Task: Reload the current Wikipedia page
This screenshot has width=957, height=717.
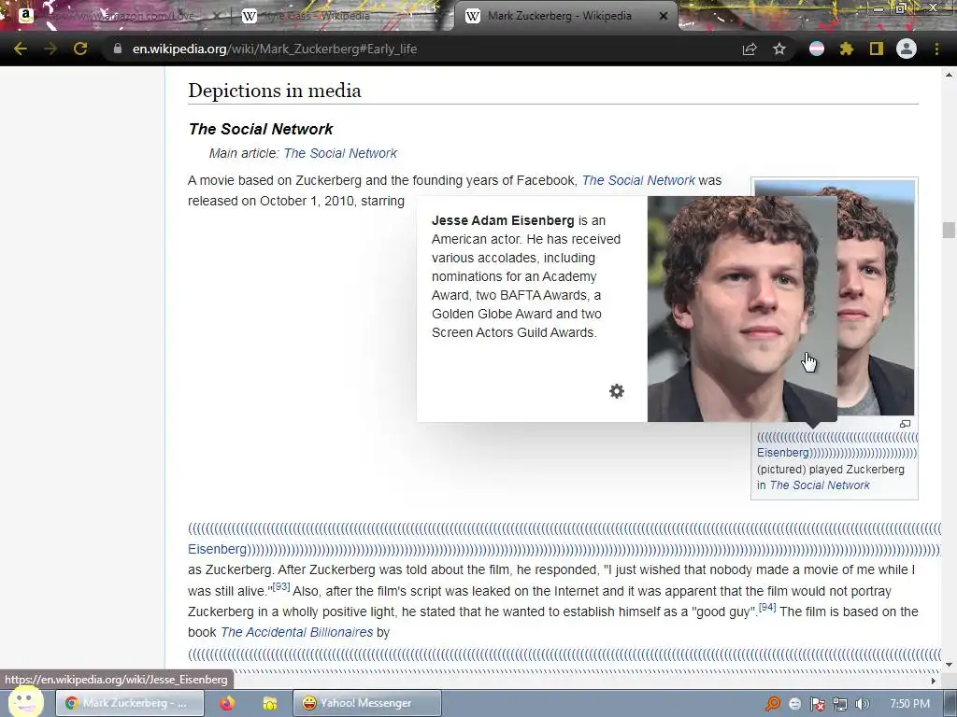Action: 80,49
